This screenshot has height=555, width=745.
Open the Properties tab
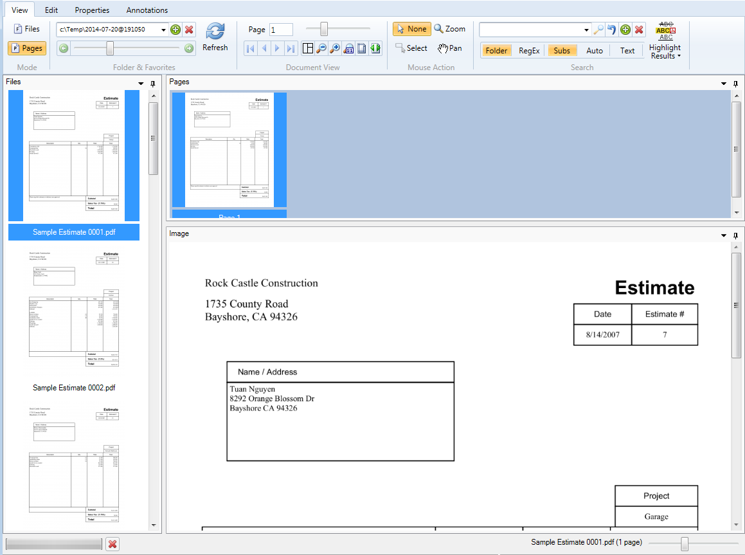92,10
